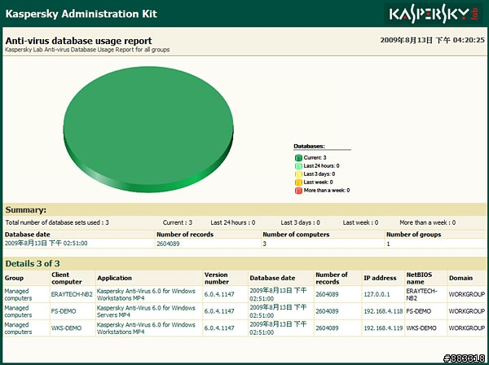
Task: Click the IP address 127.0.0.1
Action: pyautogui.click(x=377, y=294)
